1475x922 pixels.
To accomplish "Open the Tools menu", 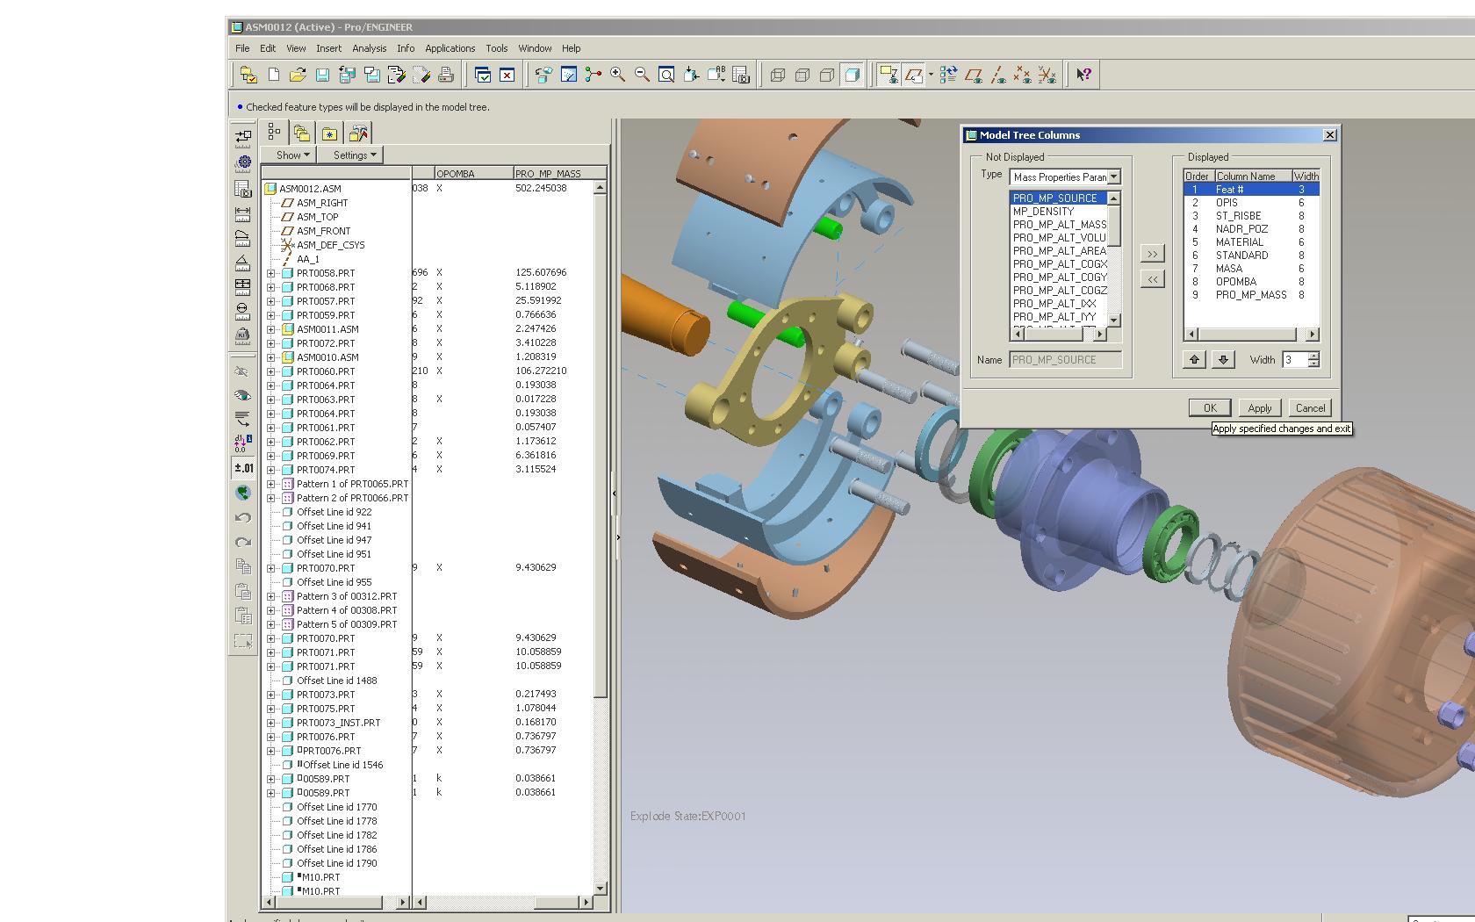I will click(497, 48).
